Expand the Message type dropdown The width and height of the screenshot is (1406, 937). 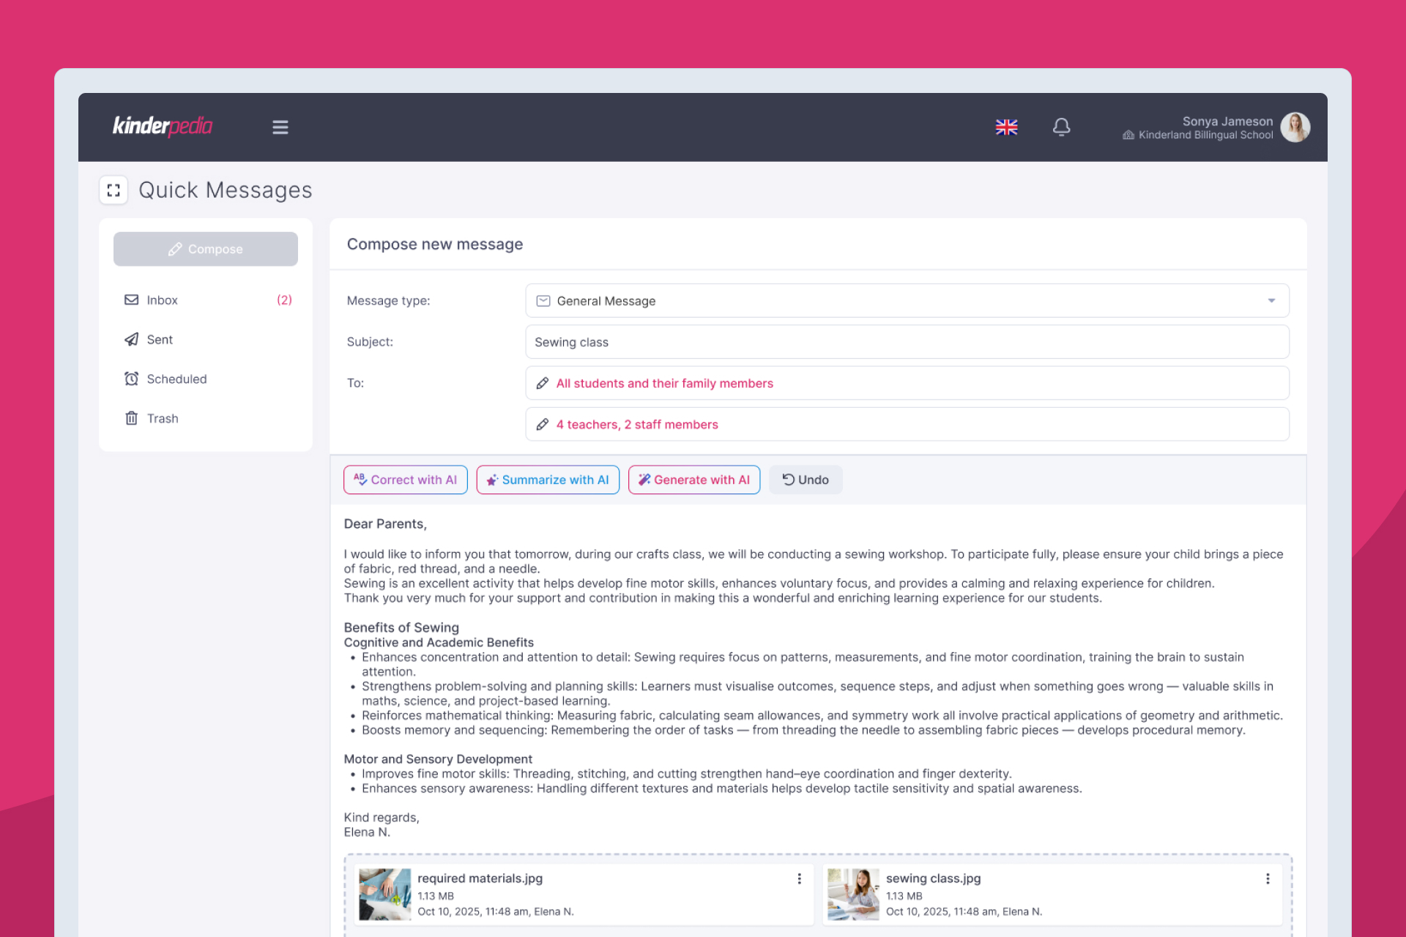click(x=1271, y=301)
